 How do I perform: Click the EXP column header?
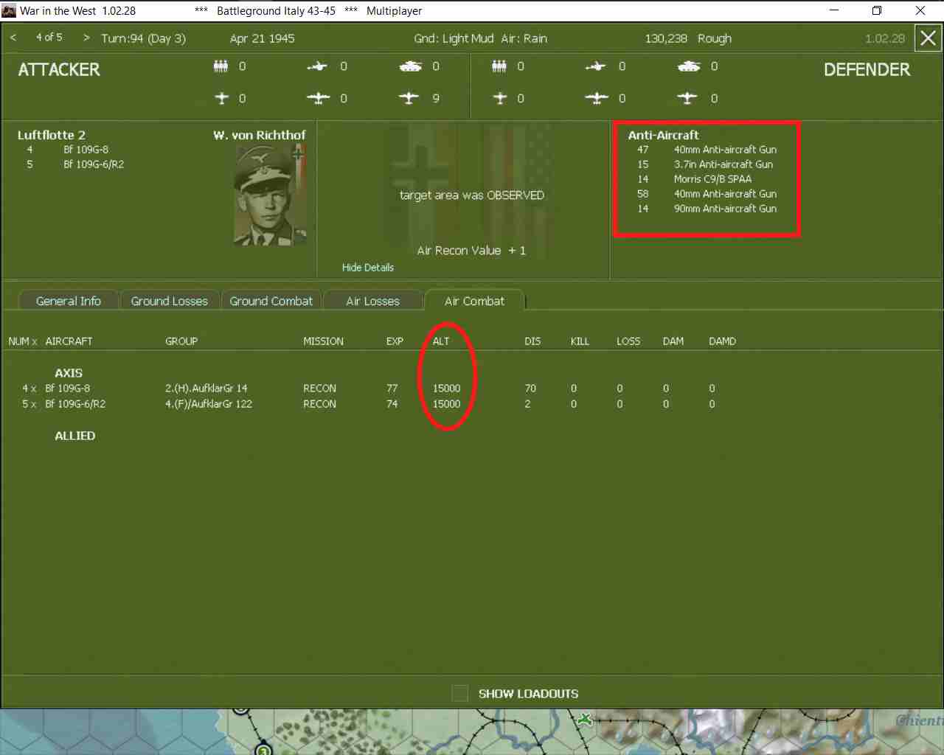coord(395,341)
